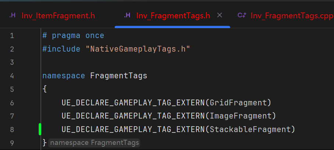This screenshot has width=334, height=150.
Task: Click the "namespace FragmentTags" inlay hint
Action: coord(95,143)
